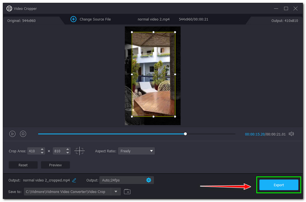Click the Change Source File plus icon

pos(73,19)
